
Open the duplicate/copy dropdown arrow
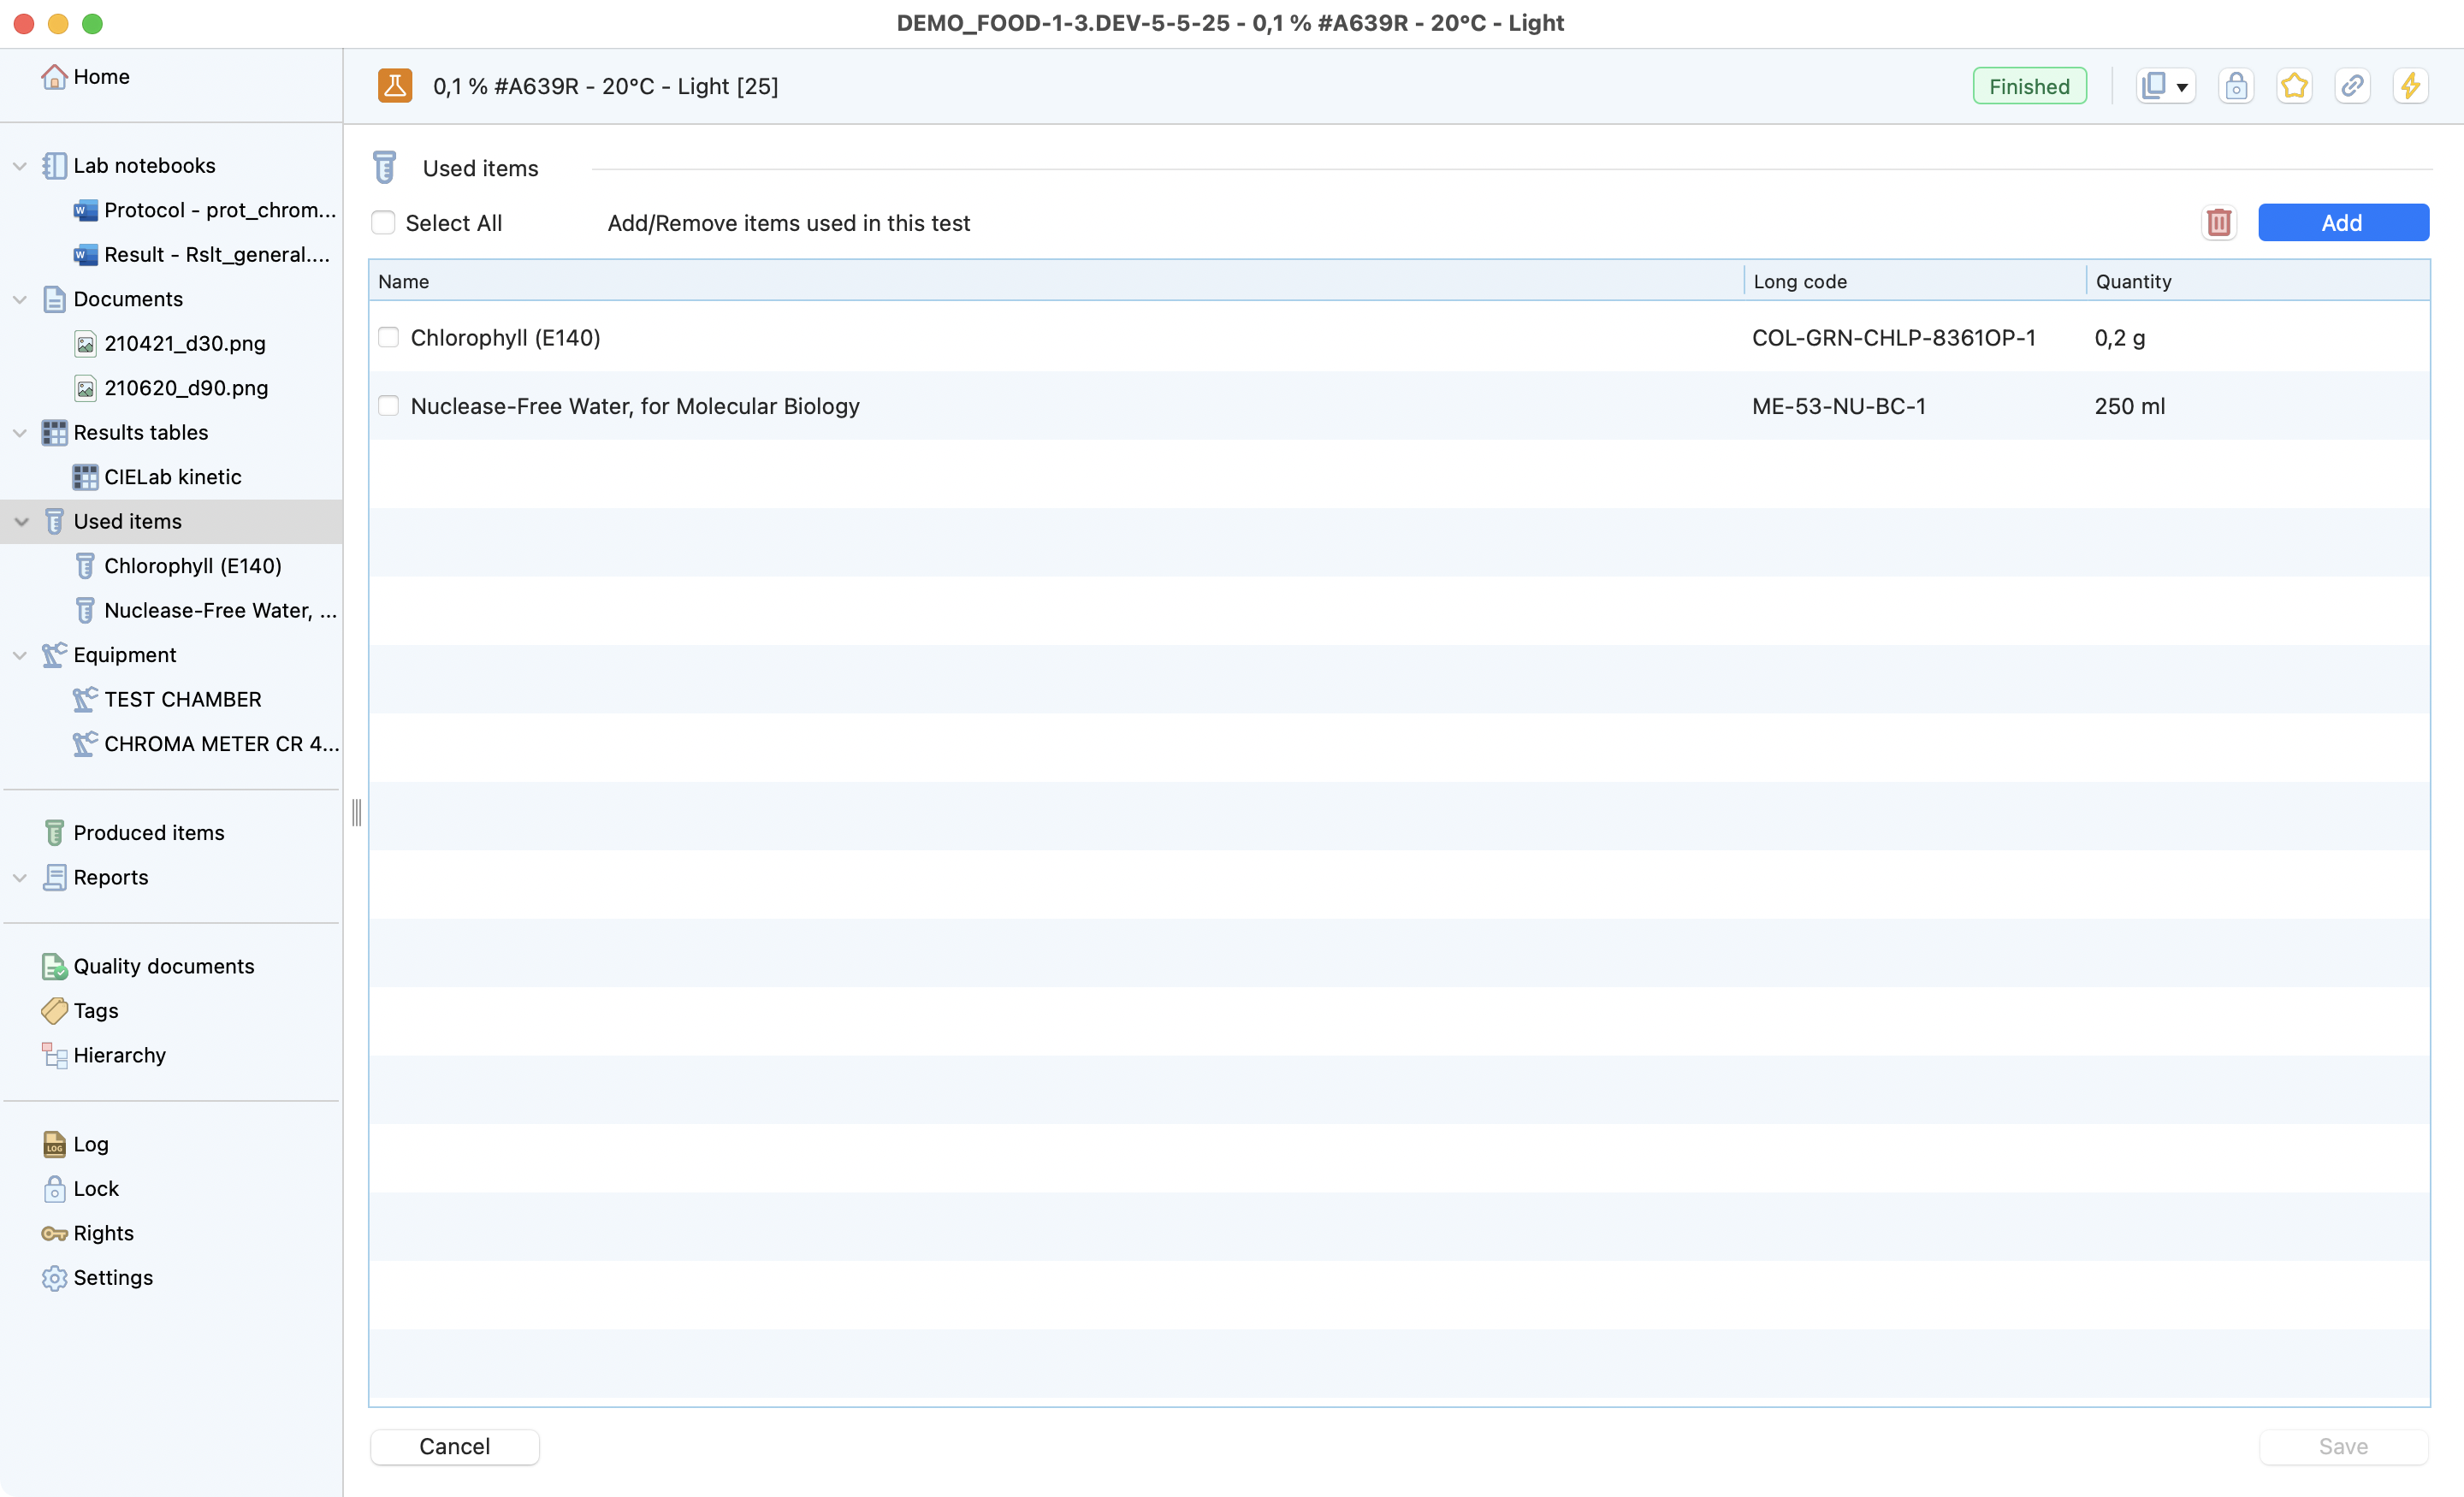(2182, 88)
